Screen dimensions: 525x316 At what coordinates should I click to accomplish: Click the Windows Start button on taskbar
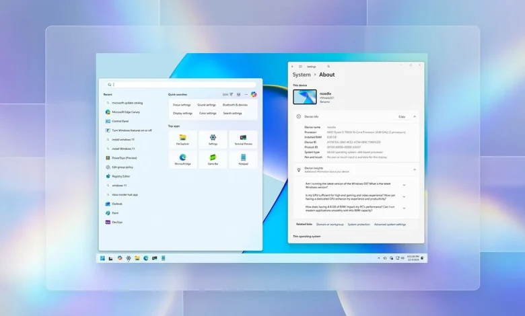pyautogui.click(x=102, y=258)
